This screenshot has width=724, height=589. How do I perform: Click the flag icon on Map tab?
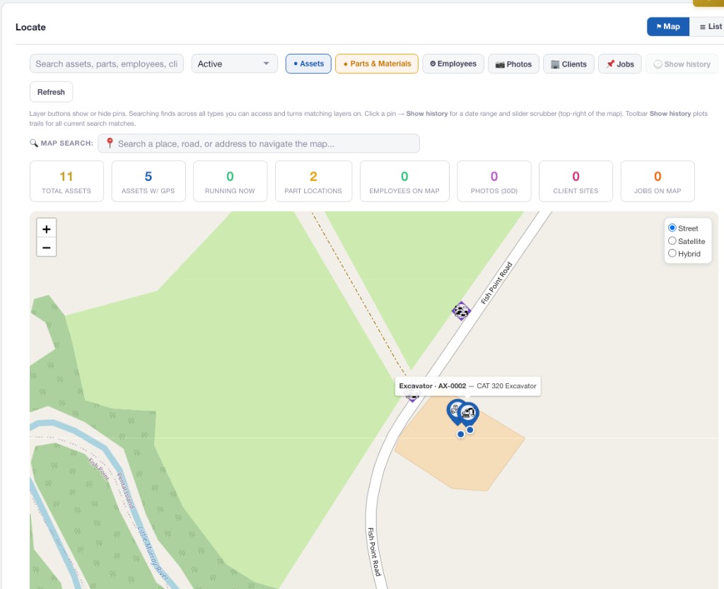point(659,27)
